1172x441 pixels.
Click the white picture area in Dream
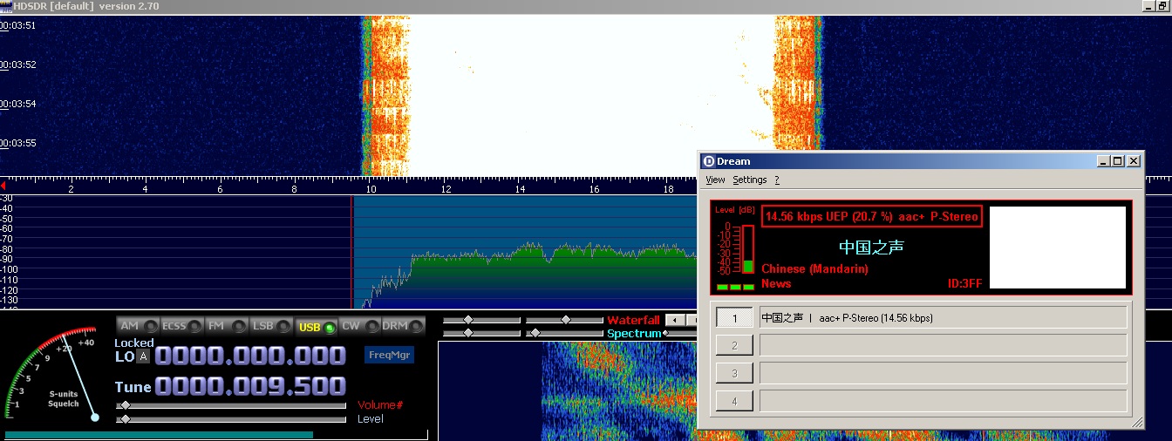tap(1058, 248)
